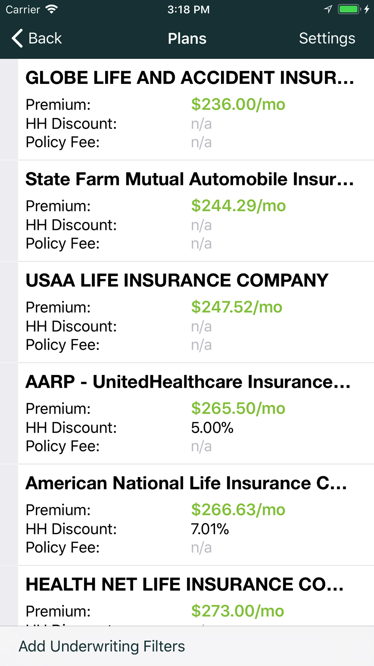Tap the $266.63/mo premium value
This screenshot has height=666, width=374.
(x=238, y=510)
